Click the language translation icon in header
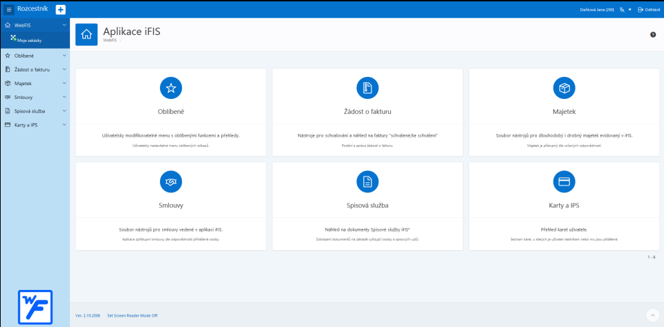This screenshot has width=664, height=327. (x=622, y=10)
